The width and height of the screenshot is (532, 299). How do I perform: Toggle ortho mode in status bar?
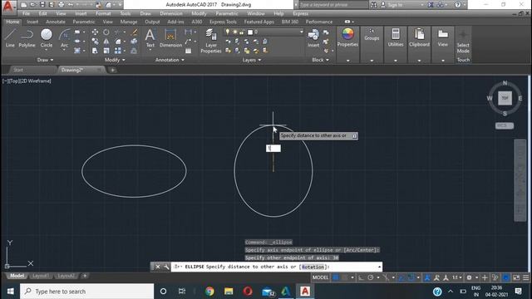click(x=361, y=277)
